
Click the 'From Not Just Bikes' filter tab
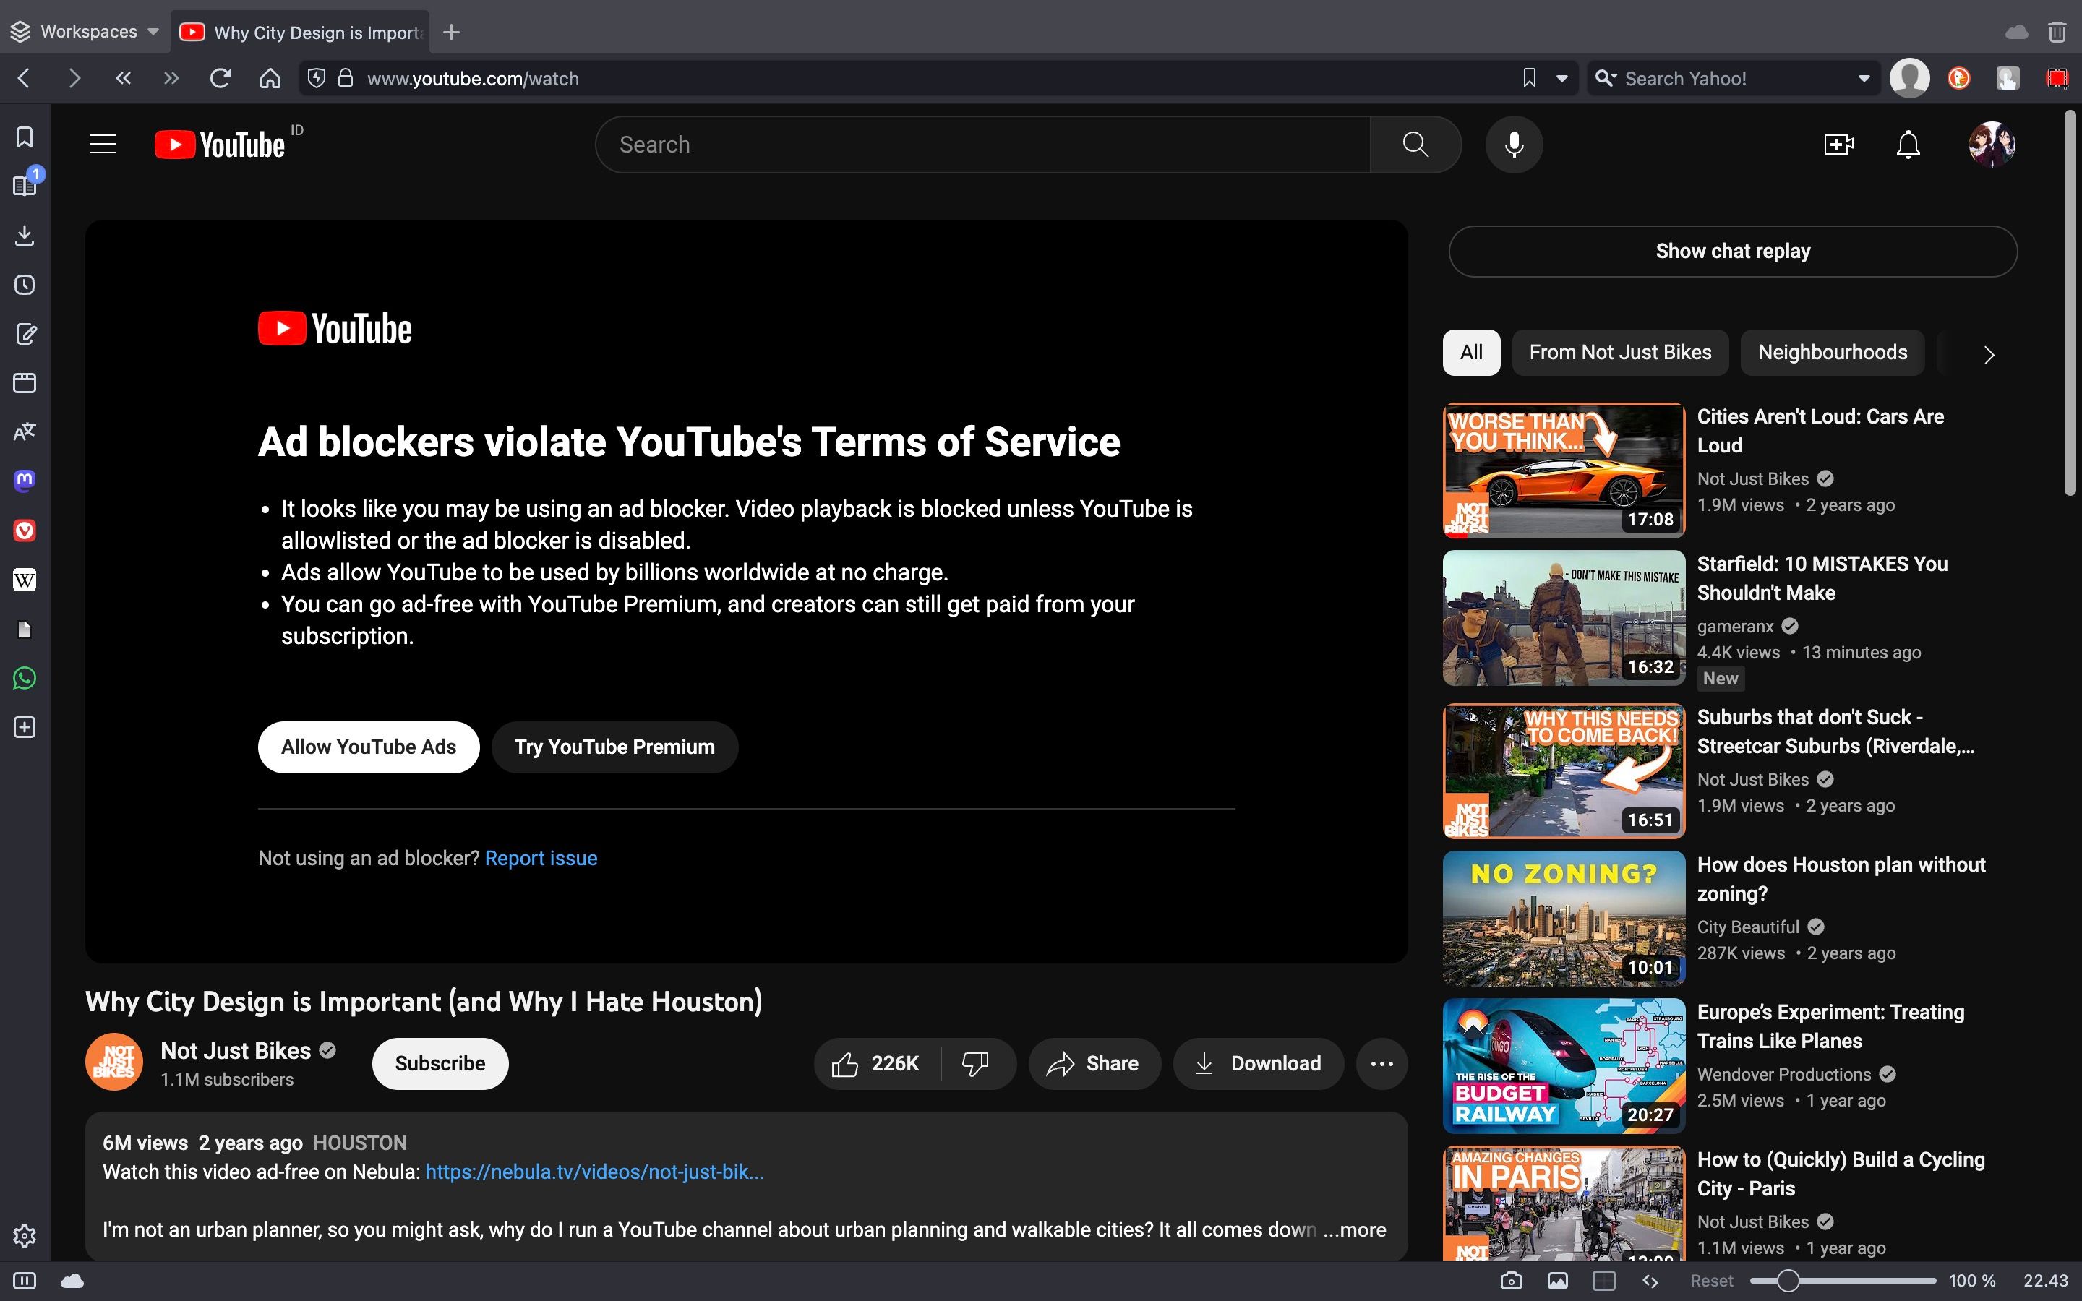(x=1620, y=352)
